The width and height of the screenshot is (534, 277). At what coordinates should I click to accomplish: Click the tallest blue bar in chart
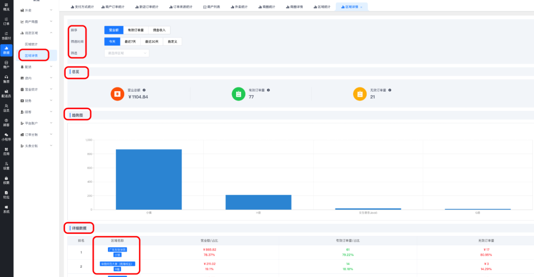click(x=149, y=179)
